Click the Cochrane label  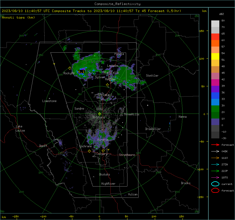85,146
